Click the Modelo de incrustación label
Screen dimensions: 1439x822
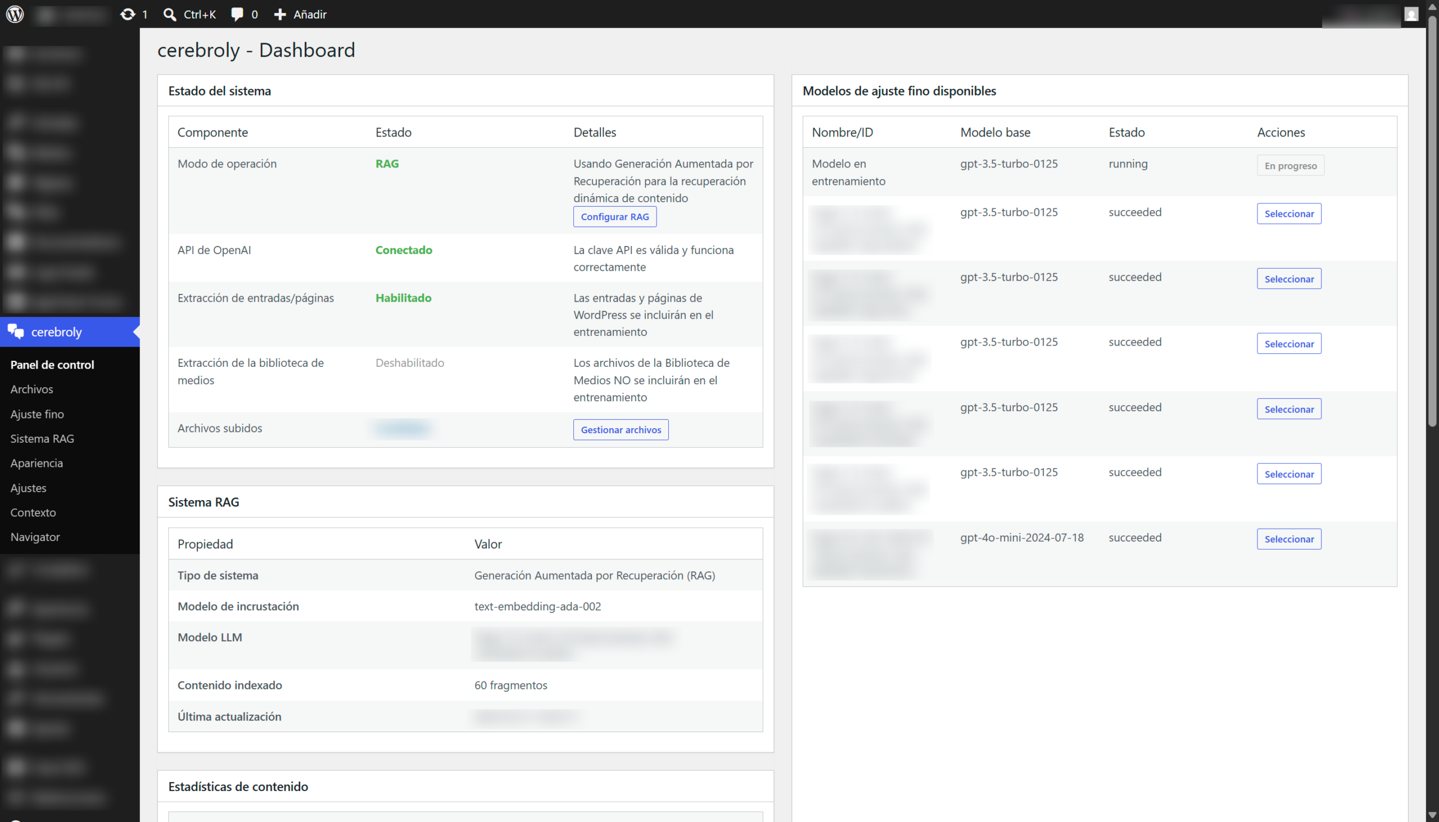238,606
